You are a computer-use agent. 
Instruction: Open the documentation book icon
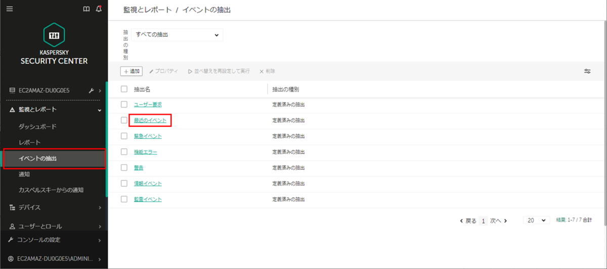[86, 9]
